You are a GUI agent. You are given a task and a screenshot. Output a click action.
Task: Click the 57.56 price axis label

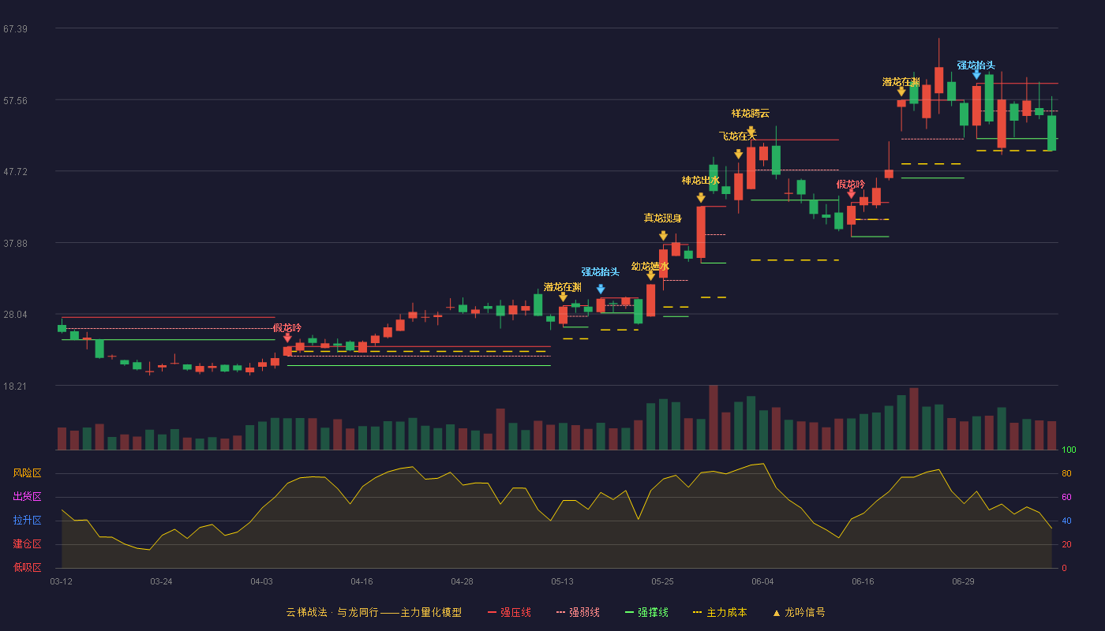pos(15,100)
